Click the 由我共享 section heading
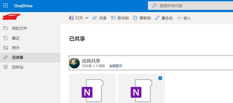 pos(91,61)
